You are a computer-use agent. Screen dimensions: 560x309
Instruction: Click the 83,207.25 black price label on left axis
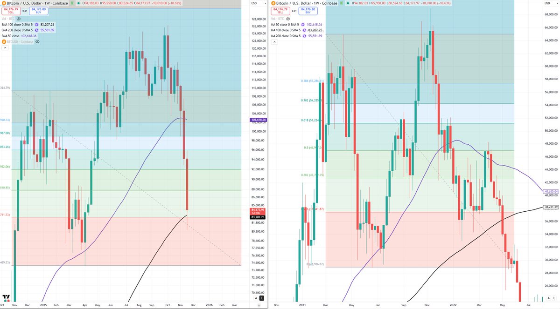258,217
